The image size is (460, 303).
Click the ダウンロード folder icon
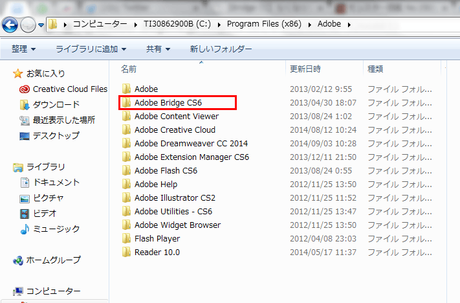[x=25, y=104]
